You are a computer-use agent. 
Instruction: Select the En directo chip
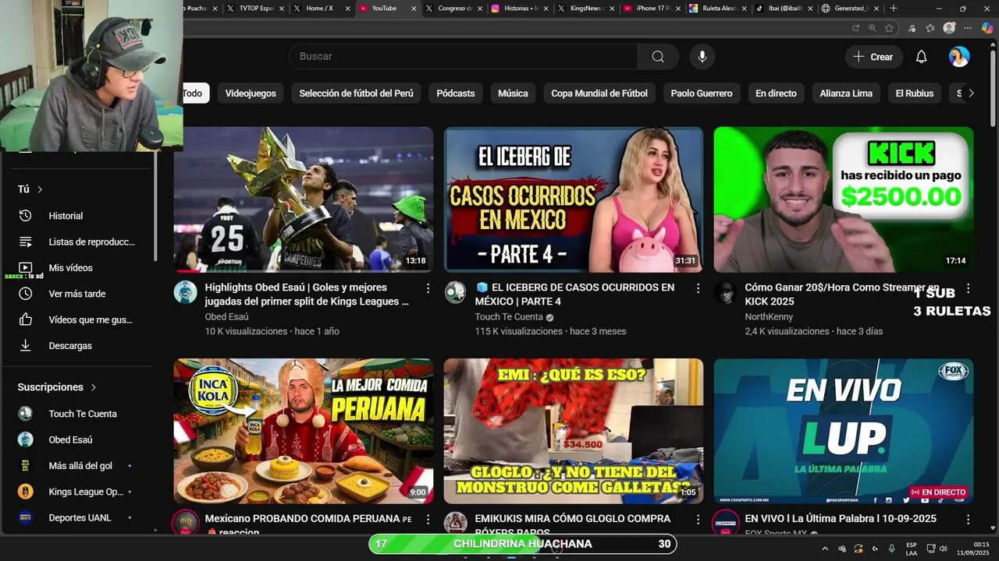coord(776,93)
